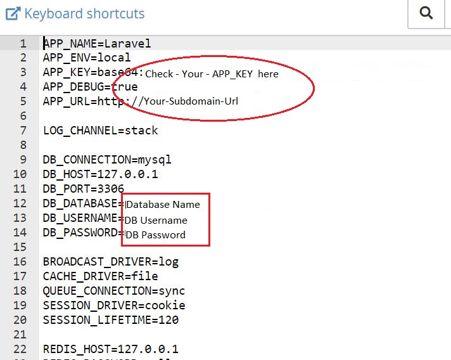Click the APP_DEBUG=true line
The image size is (451, 360).
point(91,87)
